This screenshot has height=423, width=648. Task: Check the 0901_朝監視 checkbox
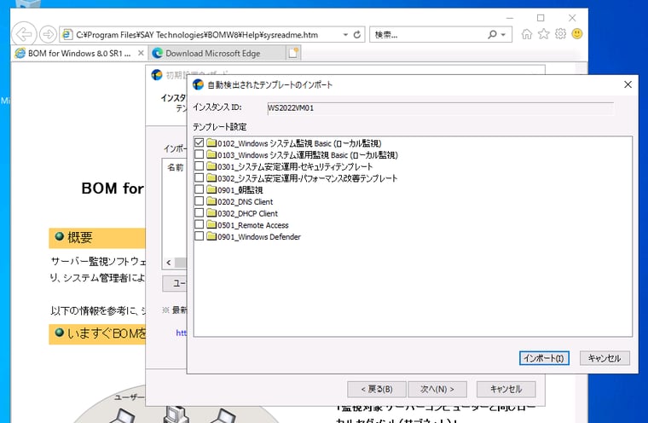tap(199, 189)
